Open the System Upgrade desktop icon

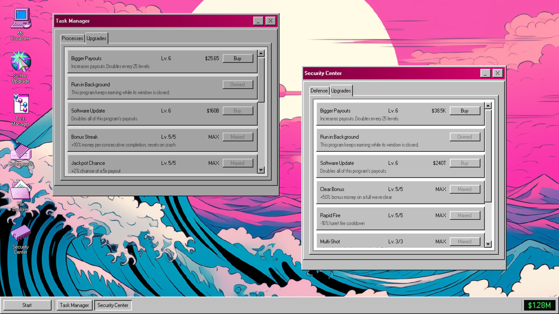[20, 67]
